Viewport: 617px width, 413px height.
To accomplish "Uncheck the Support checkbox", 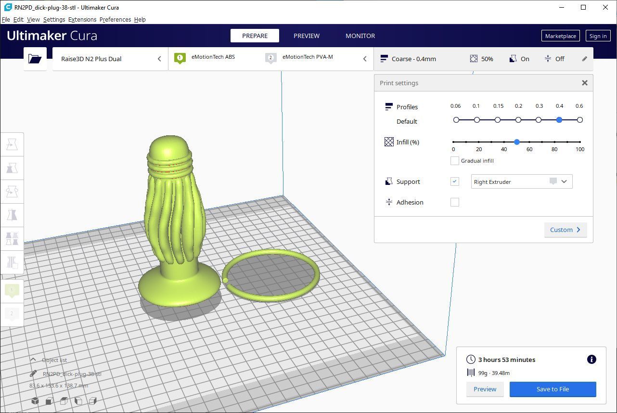I will coord(454,181).
